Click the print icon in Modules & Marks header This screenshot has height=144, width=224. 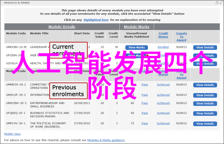pos(217,2)
